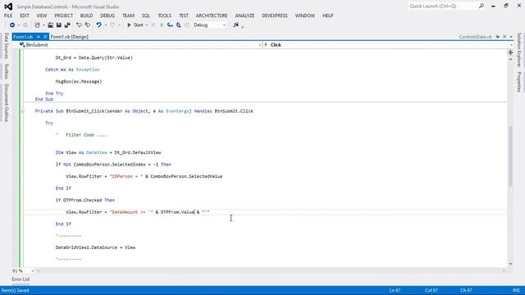Click the Save Form1.vb disk icon
The width and height of the screenshot is (525, 295).
(x=58, y=25)
